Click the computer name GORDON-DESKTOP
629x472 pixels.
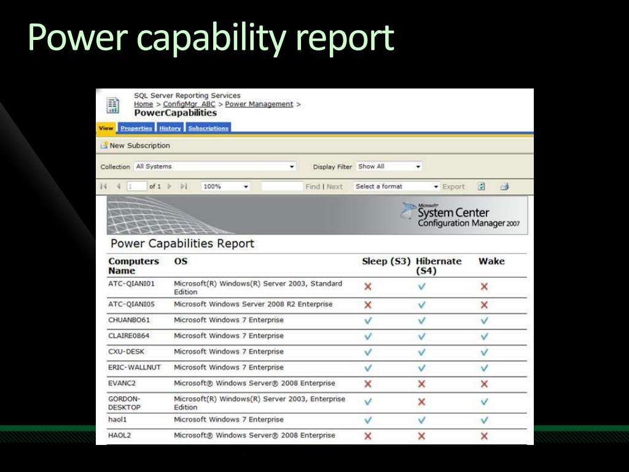point(124,403)
